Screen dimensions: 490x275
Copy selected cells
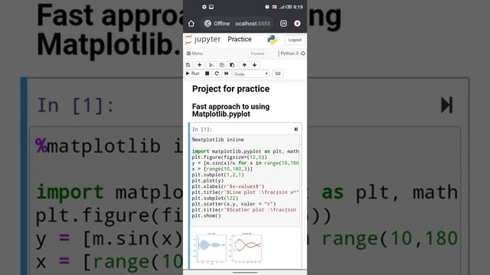[x=221, y=65]
